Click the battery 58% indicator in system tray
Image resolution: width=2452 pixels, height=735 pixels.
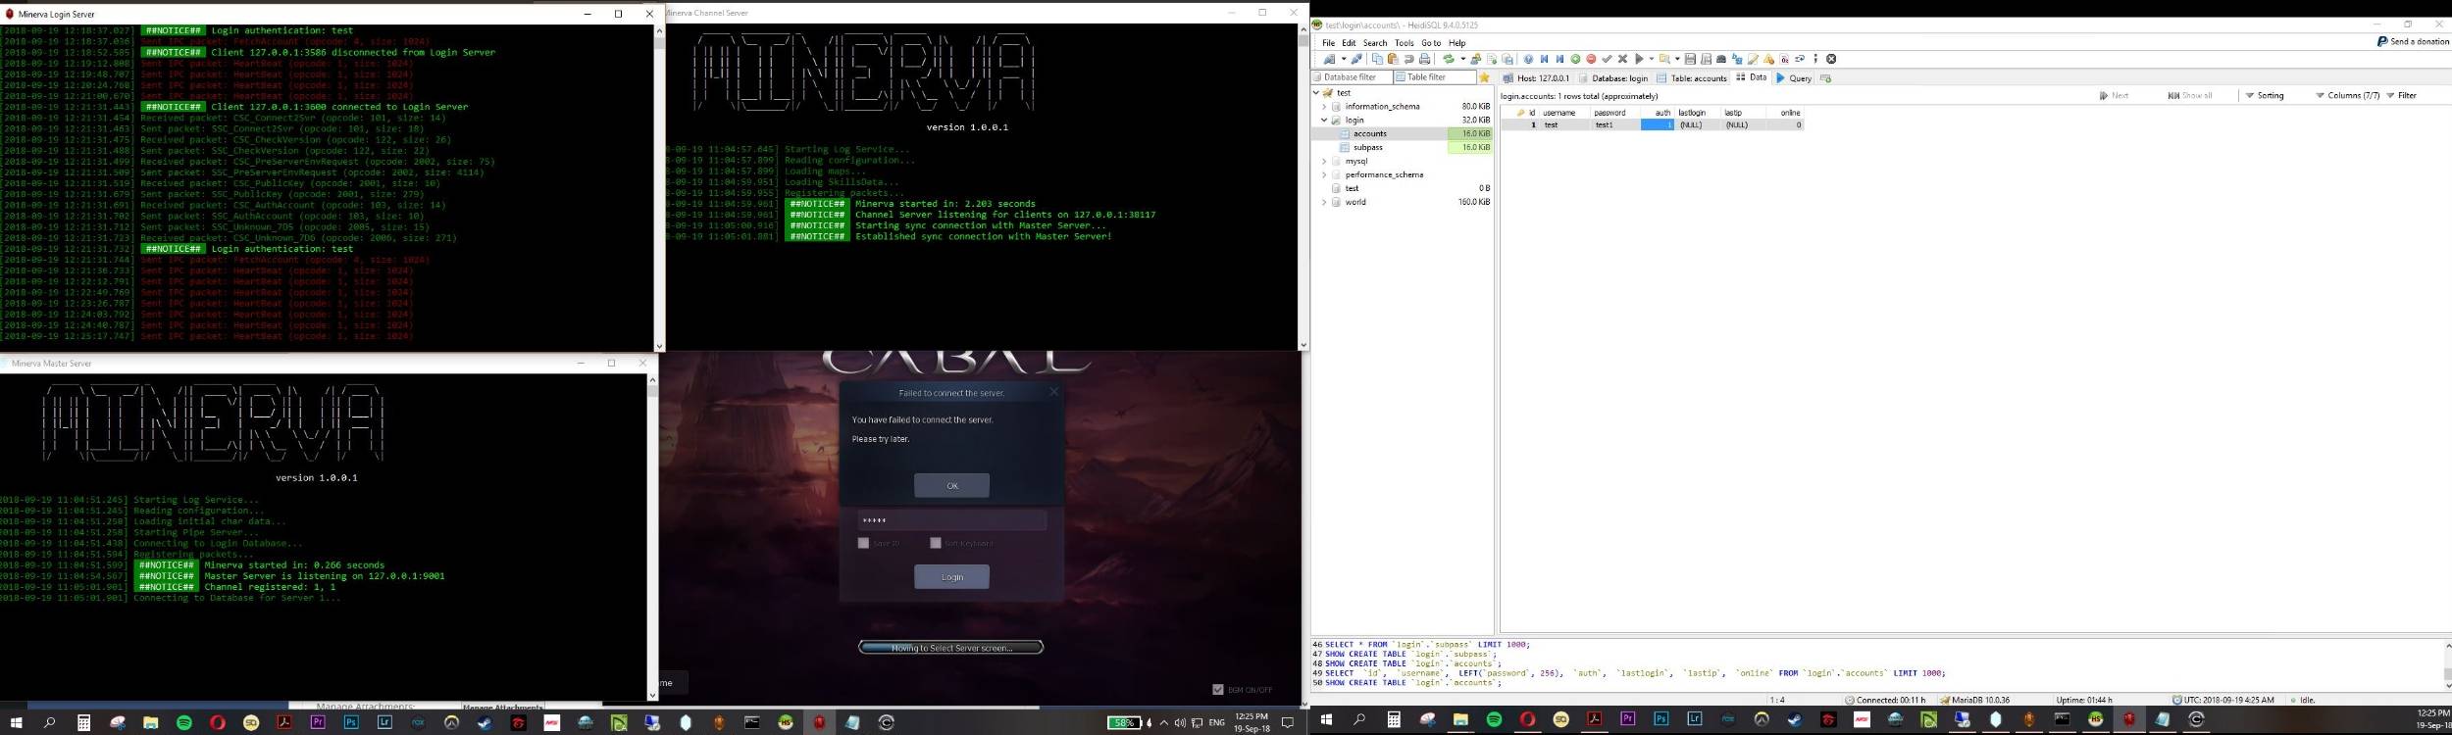(1123, 722)
